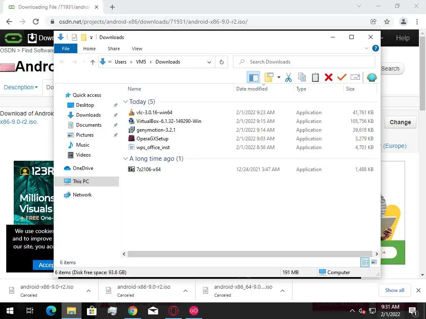This screenshot has height=319, width=426.
Task: Select Videos in navigation pane
Action: click(83, 155)
